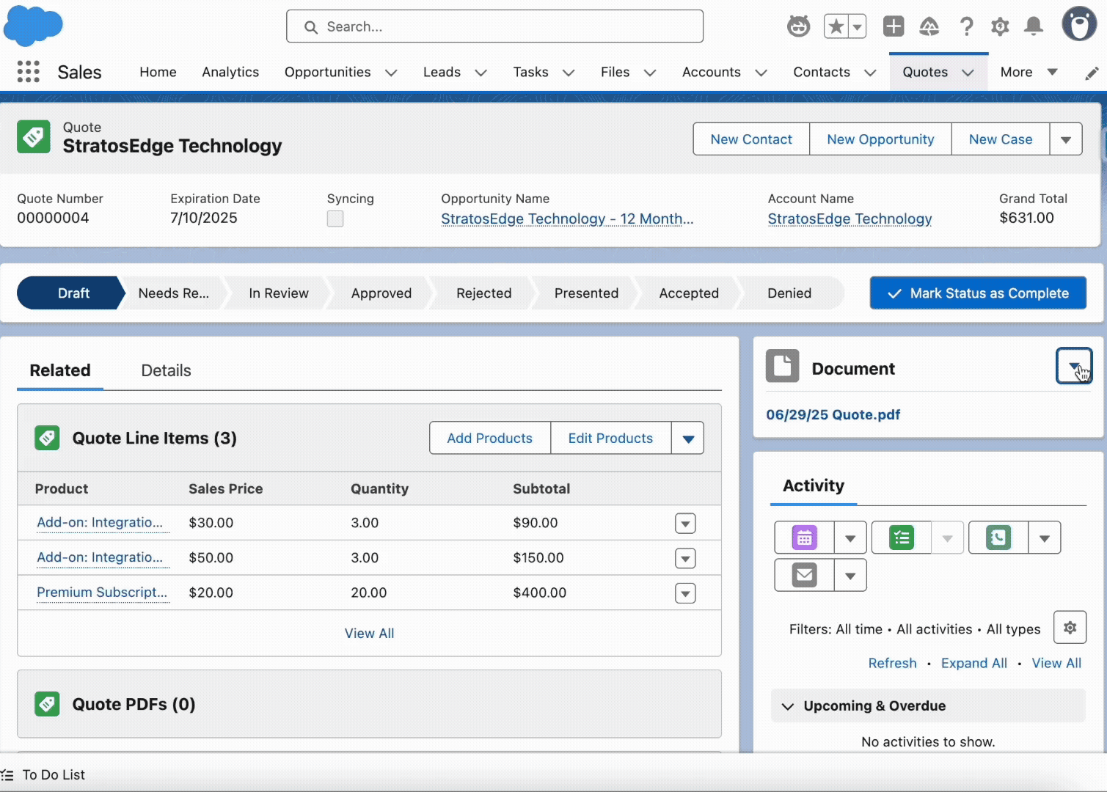
Task: Open the Notifications bell
Action: [1034, 27]
